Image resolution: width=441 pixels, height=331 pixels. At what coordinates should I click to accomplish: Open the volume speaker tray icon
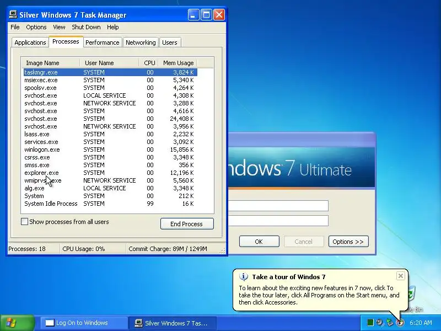[x=380, y=323]
